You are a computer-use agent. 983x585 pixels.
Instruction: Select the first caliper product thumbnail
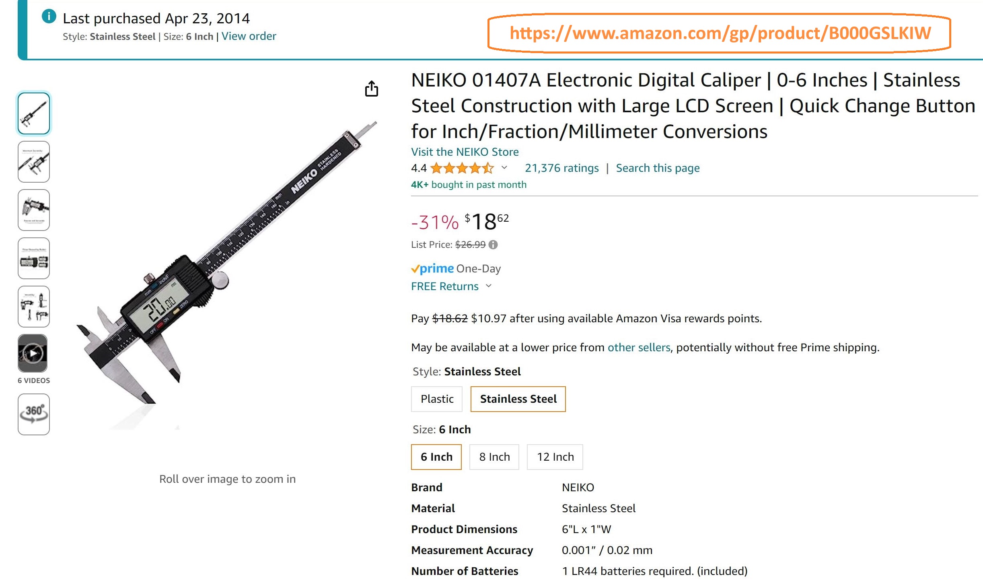(34, 113)
